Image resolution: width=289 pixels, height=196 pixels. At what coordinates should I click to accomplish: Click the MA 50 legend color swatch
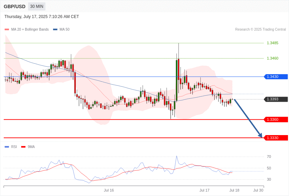pyautogui.click(x=55, y=30)
